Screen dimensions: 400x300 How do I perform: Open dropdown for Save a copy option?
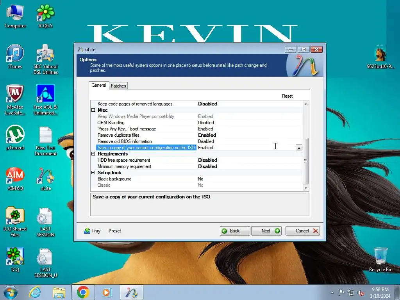(299, 148)
